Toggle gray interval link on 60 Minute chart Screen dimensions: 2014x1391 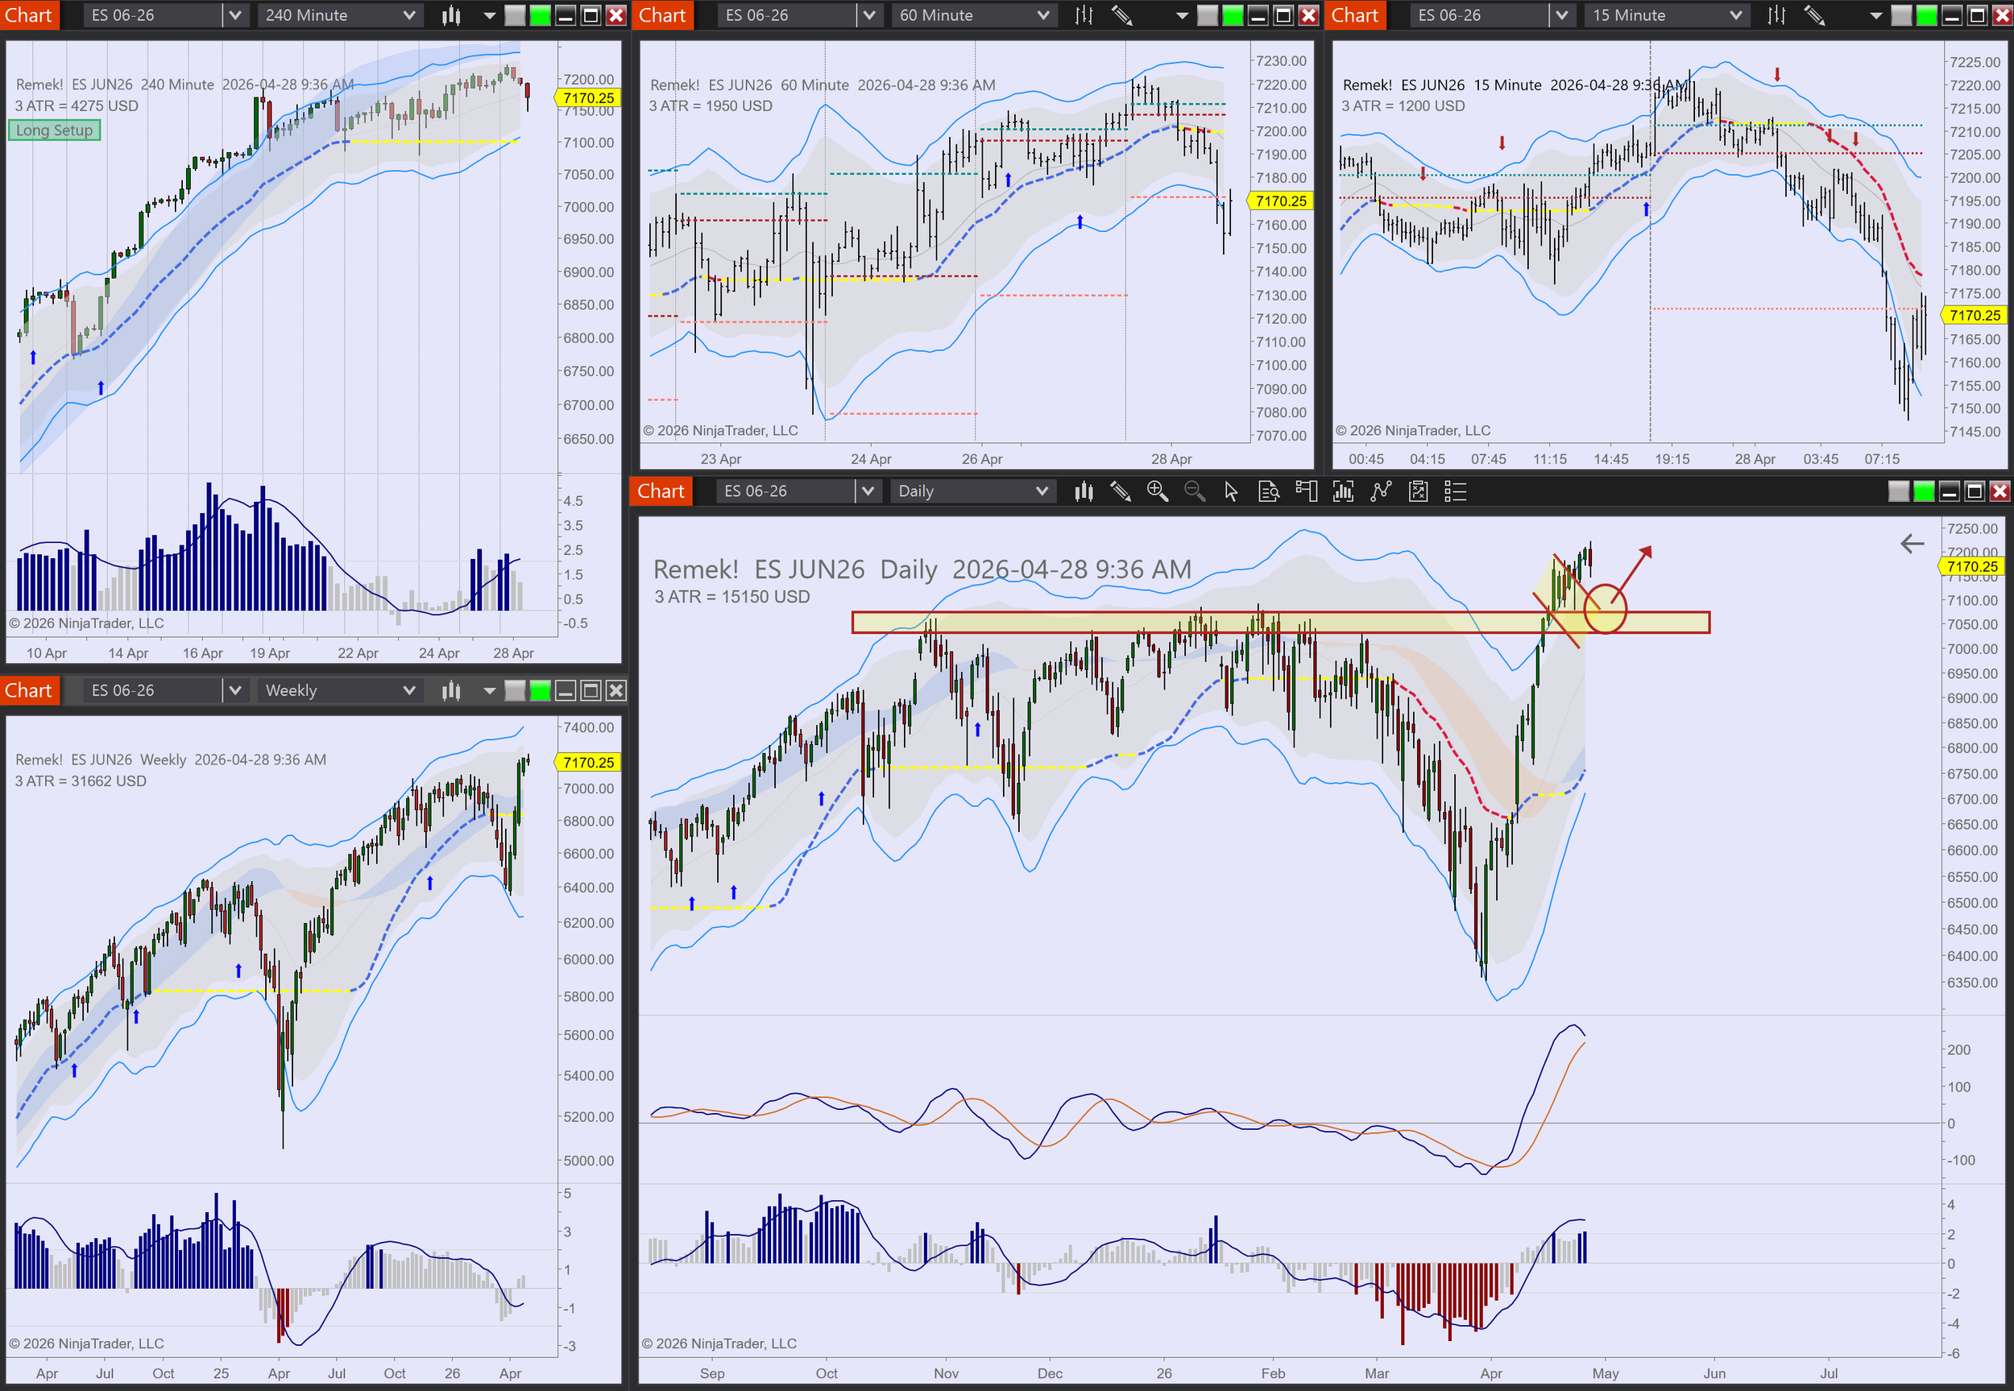[x=1207, y=14]
